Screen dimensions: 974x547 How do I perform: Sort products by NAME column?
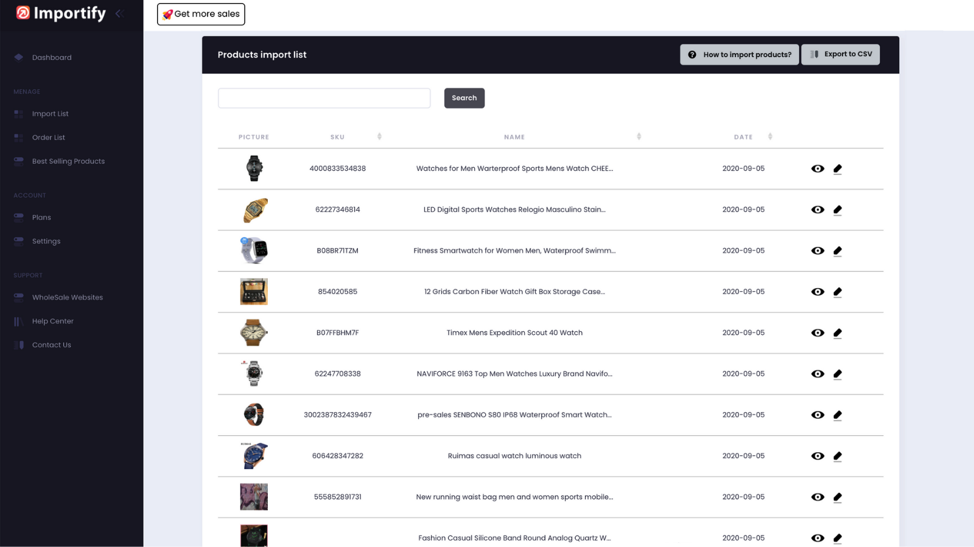click(639, 137)
